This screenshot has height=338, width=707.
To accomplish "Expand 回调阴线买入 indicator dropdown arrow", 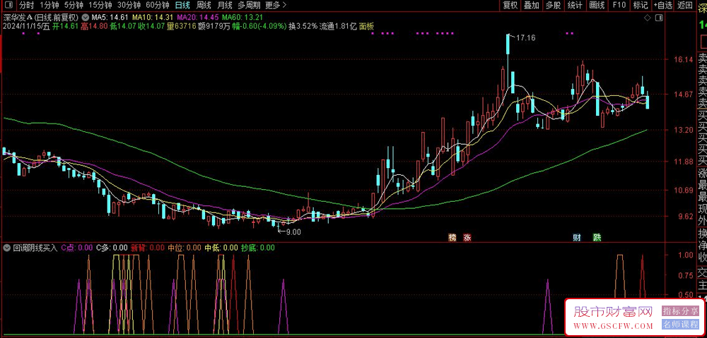I will tap(7, 248).
